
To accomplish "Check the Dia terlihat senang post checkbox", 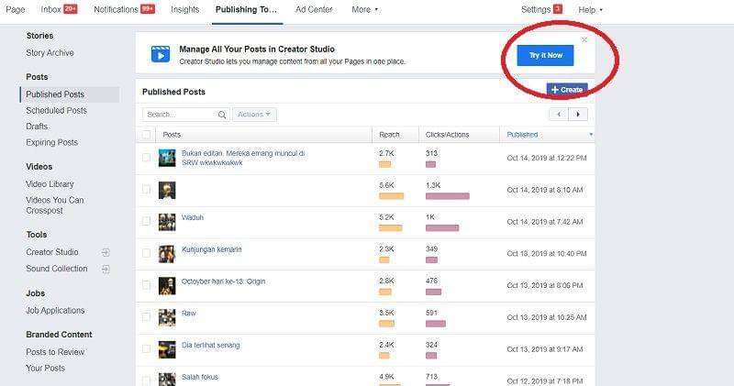I will [x=146, y=348].
